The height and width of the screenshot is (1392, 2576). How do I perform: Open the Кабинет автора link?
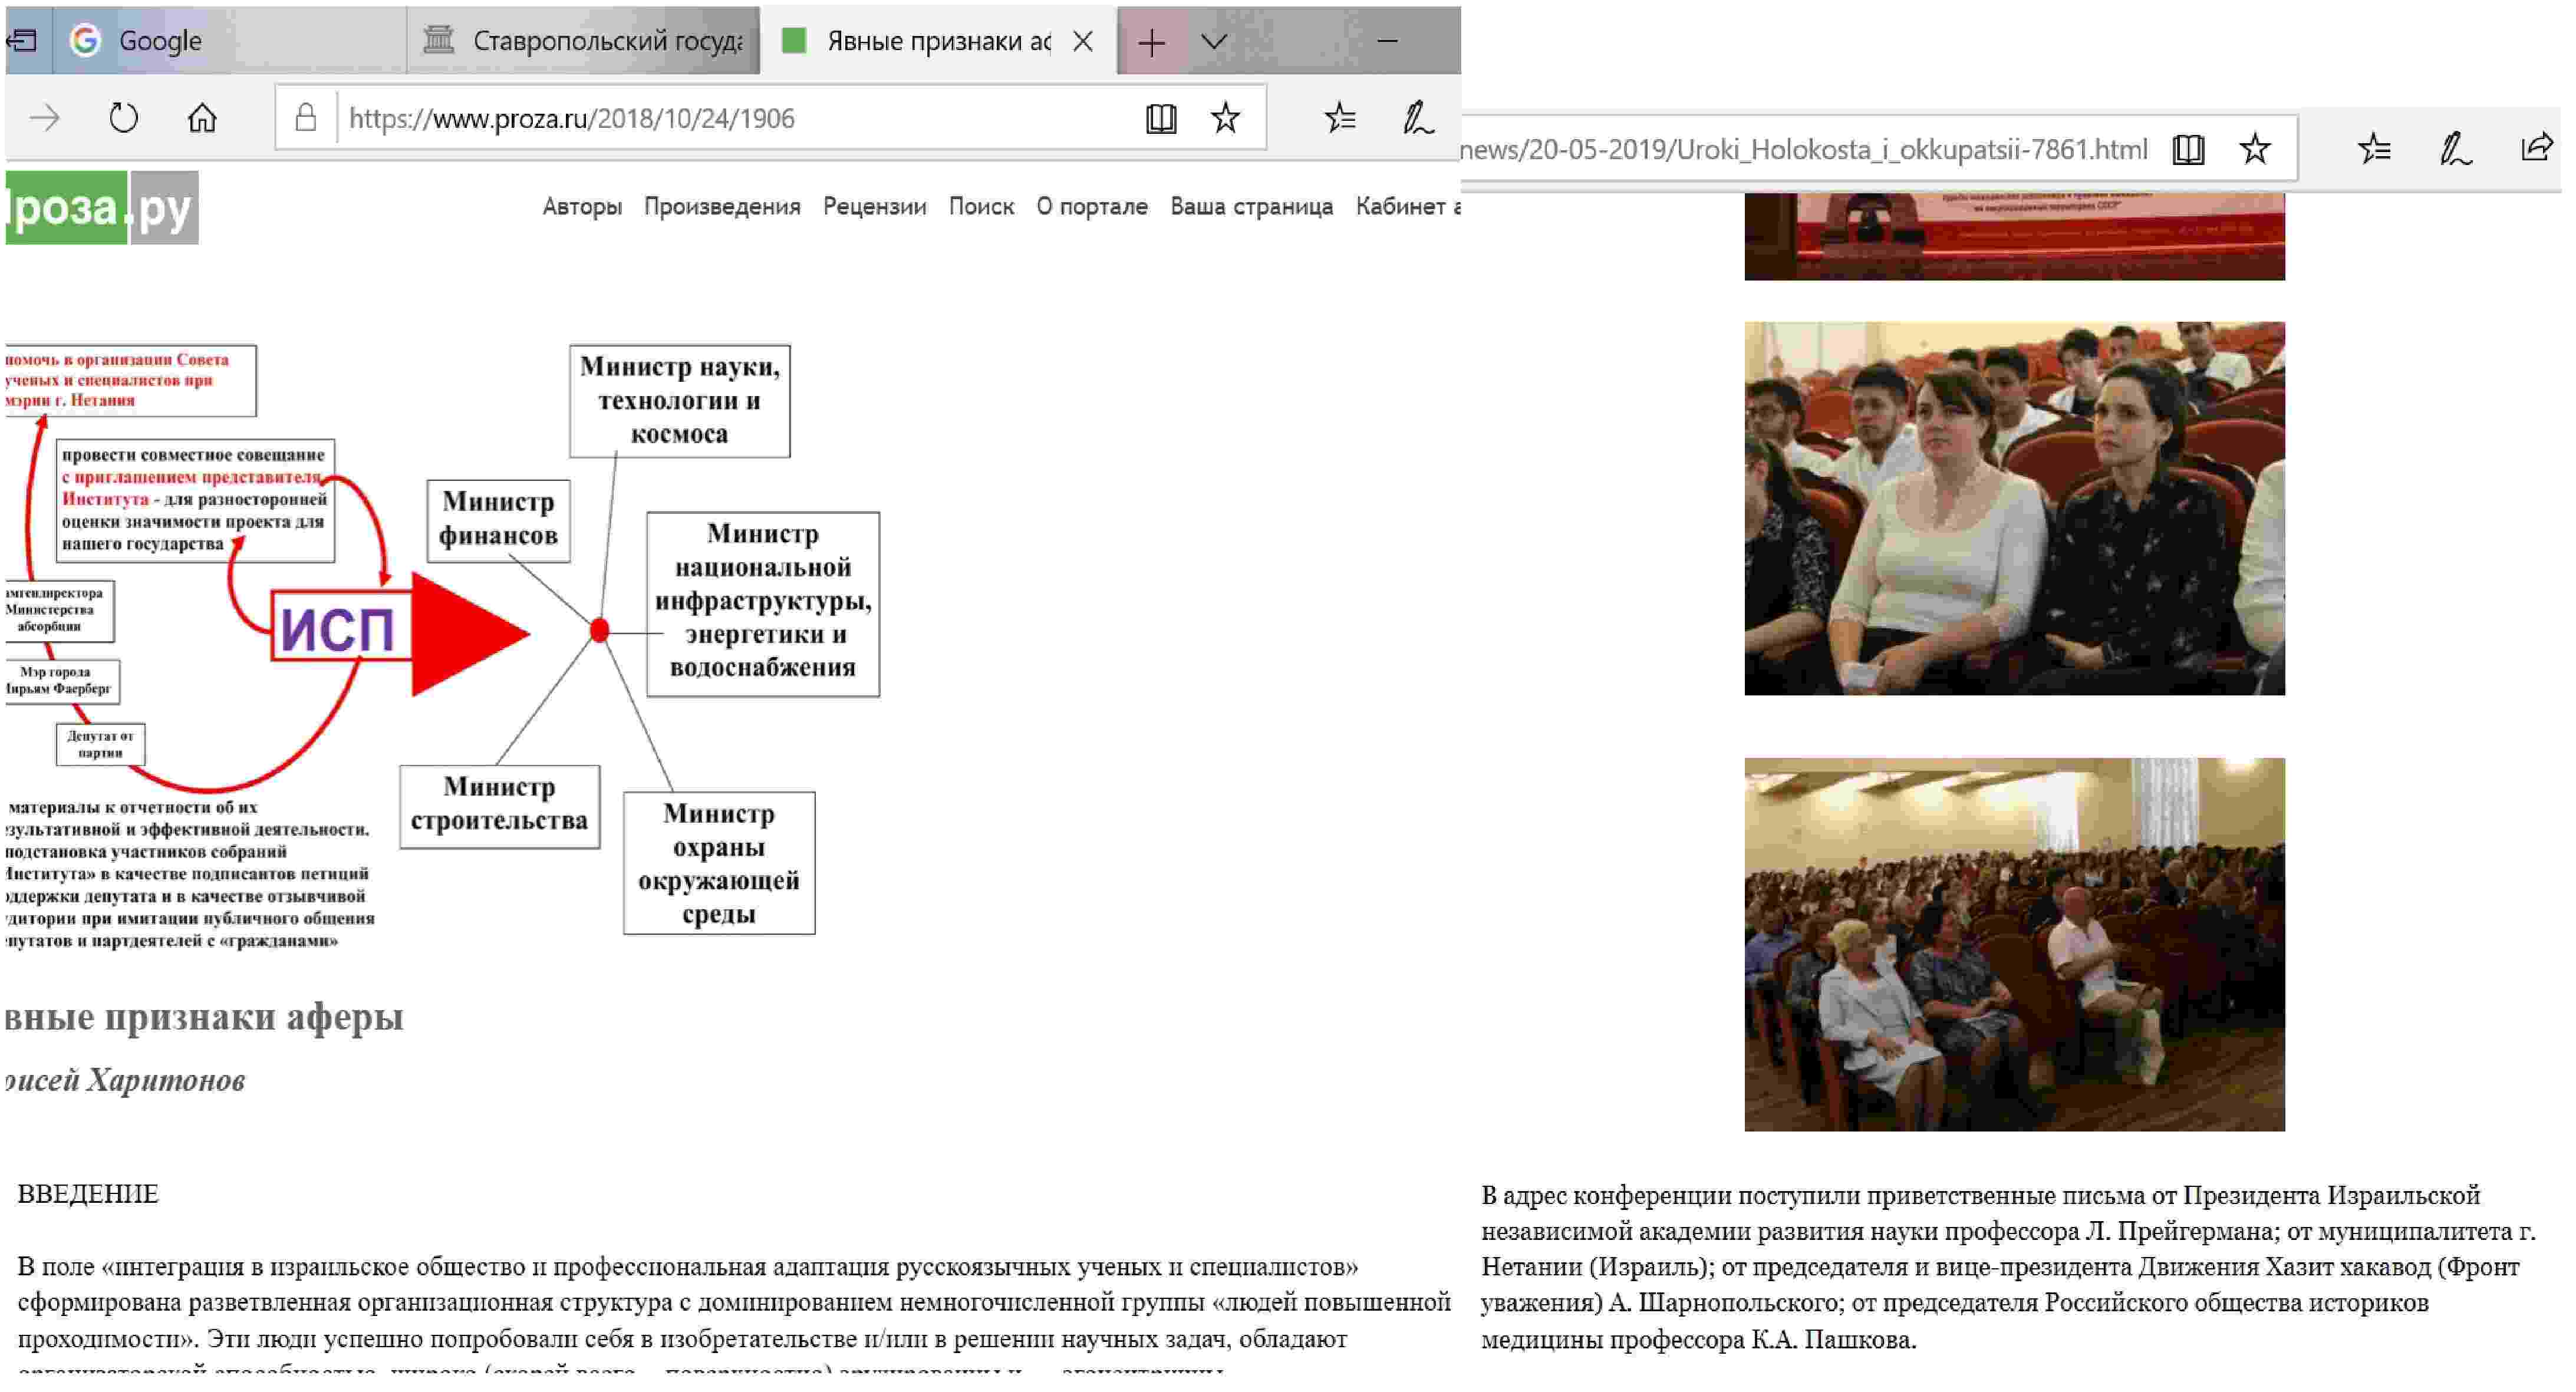[1407, 206]
